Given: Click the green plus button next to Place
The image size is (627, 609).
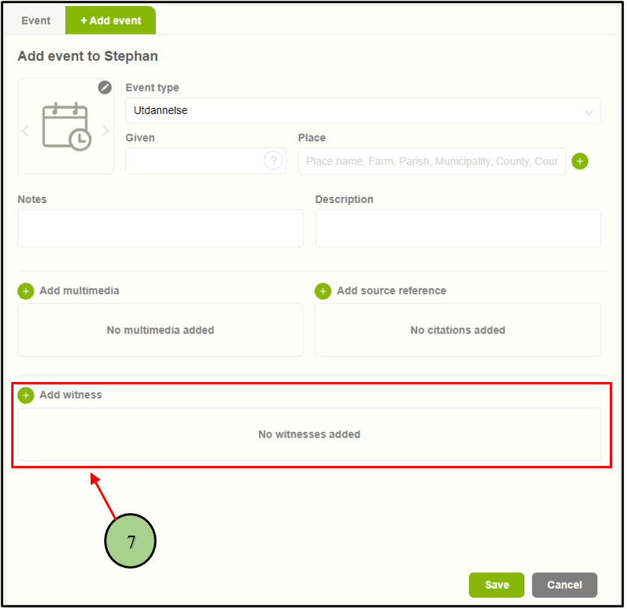Looking at the screenshot, I should (580, 161).
